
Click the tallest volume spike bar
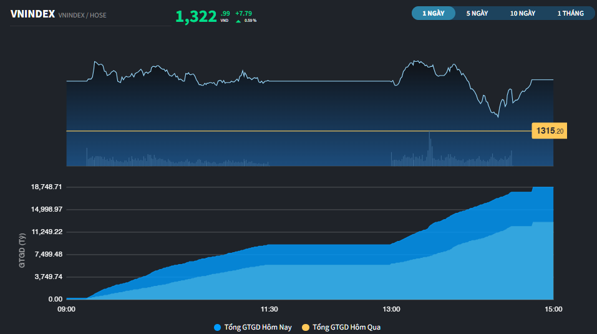point(429,149)
